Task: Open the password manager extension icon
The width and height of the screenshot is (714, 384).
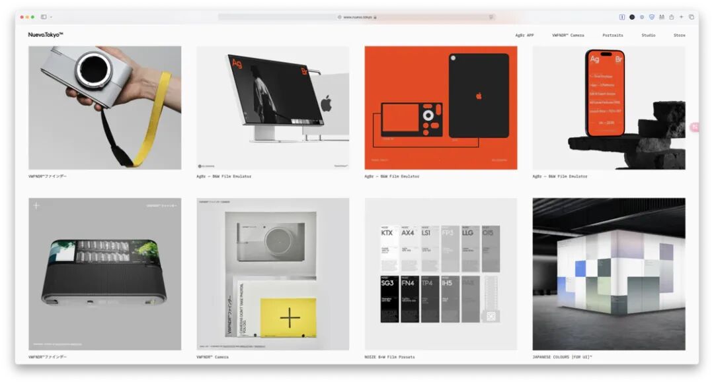Action: (621, 16)
